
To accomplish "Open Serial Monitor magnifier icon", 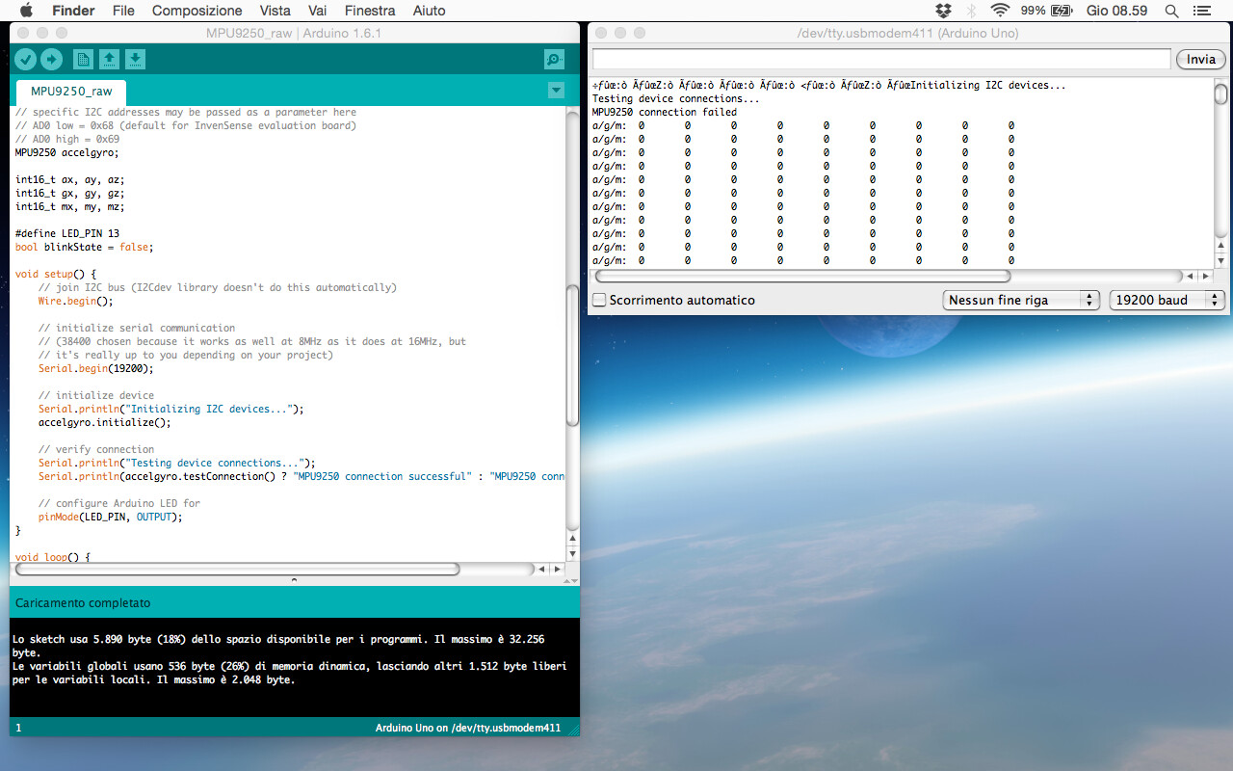I will pos(554,60).
